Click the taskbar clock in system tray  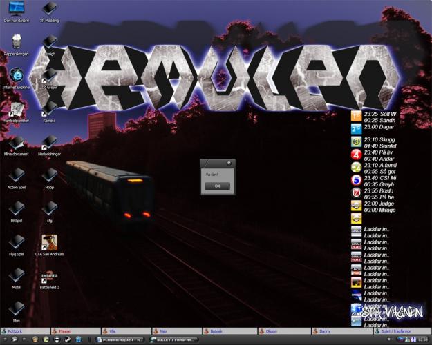[422, 340]
